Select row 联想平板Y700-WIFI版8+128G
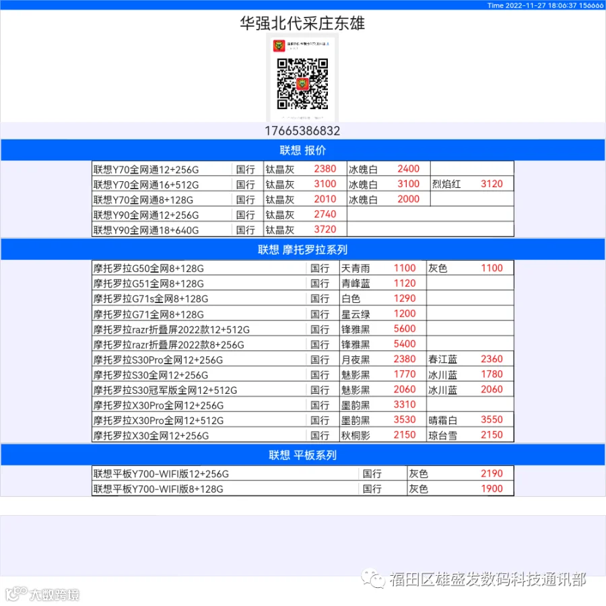 point(302,489)
